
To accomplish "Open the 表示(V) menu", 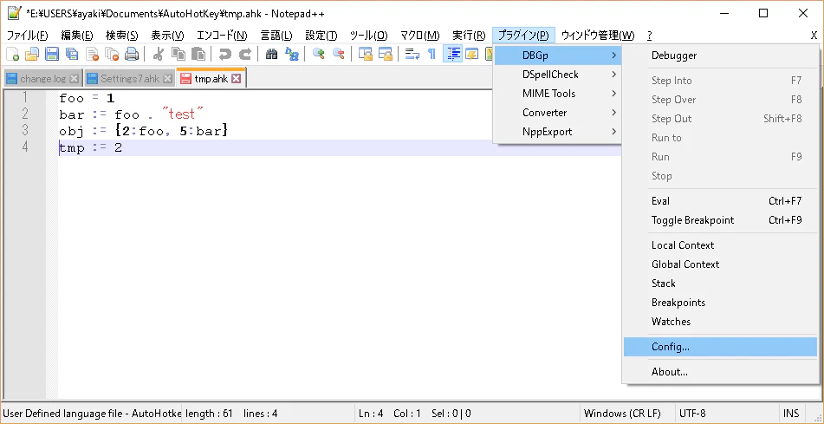I will pos(167,36).
